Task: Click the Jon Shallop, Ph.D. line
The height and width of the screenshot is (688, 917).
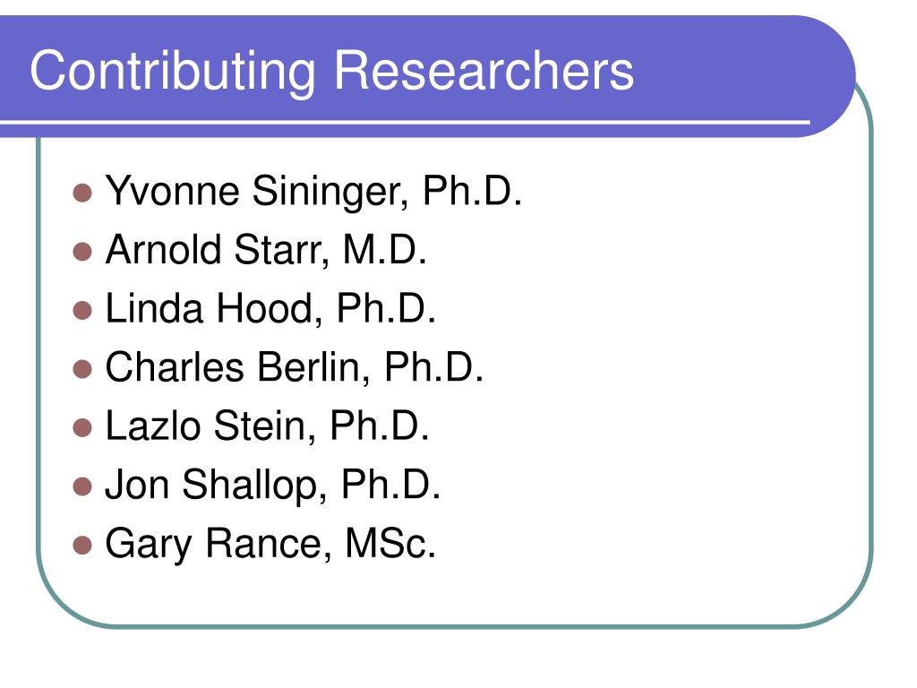Action: coord(272,485)
